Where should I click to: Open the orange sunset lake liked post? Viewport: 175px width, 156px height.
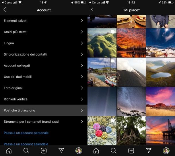click(x=131, y=43)
